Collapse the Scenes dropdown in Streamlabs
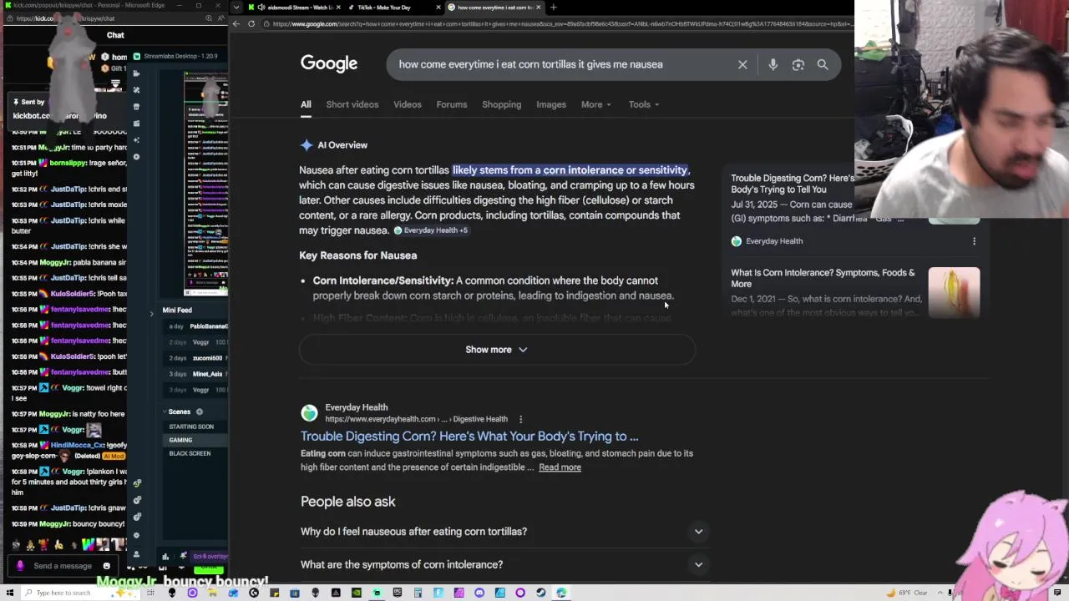 click(x=165, y=412)
